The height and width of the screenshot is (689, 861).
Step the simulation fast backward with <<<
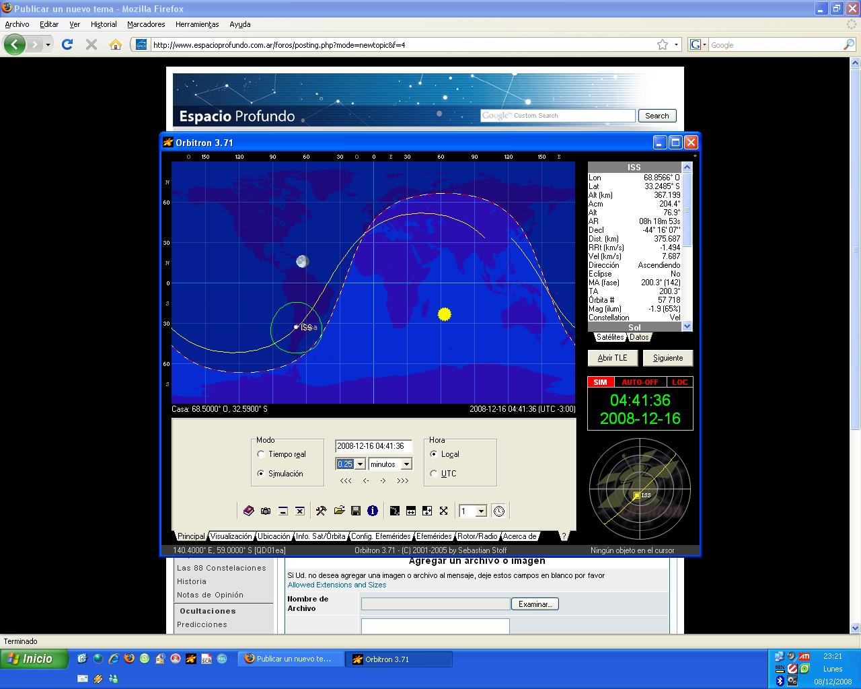click(346, 480)
